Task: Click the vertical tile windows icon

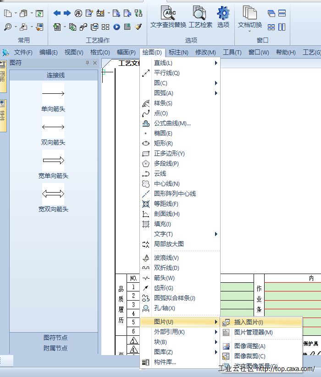Action: coord(282,27)
